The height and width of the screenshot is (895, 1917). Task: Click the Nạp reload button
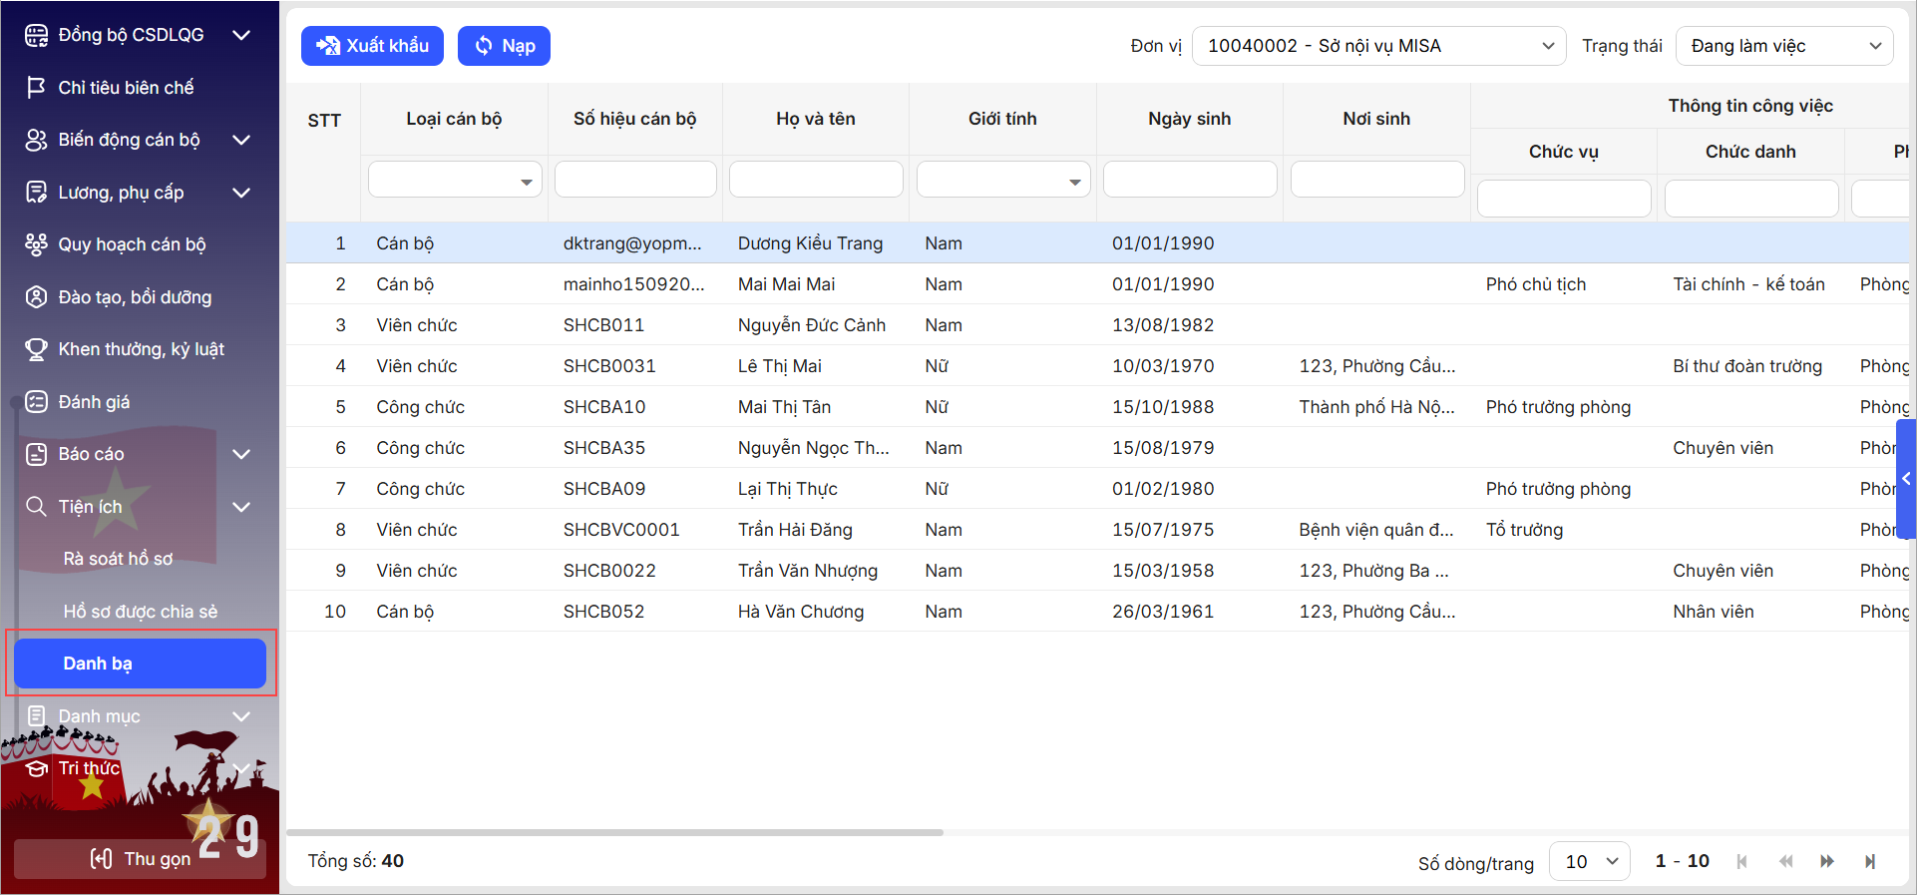[x=504, y=46]
